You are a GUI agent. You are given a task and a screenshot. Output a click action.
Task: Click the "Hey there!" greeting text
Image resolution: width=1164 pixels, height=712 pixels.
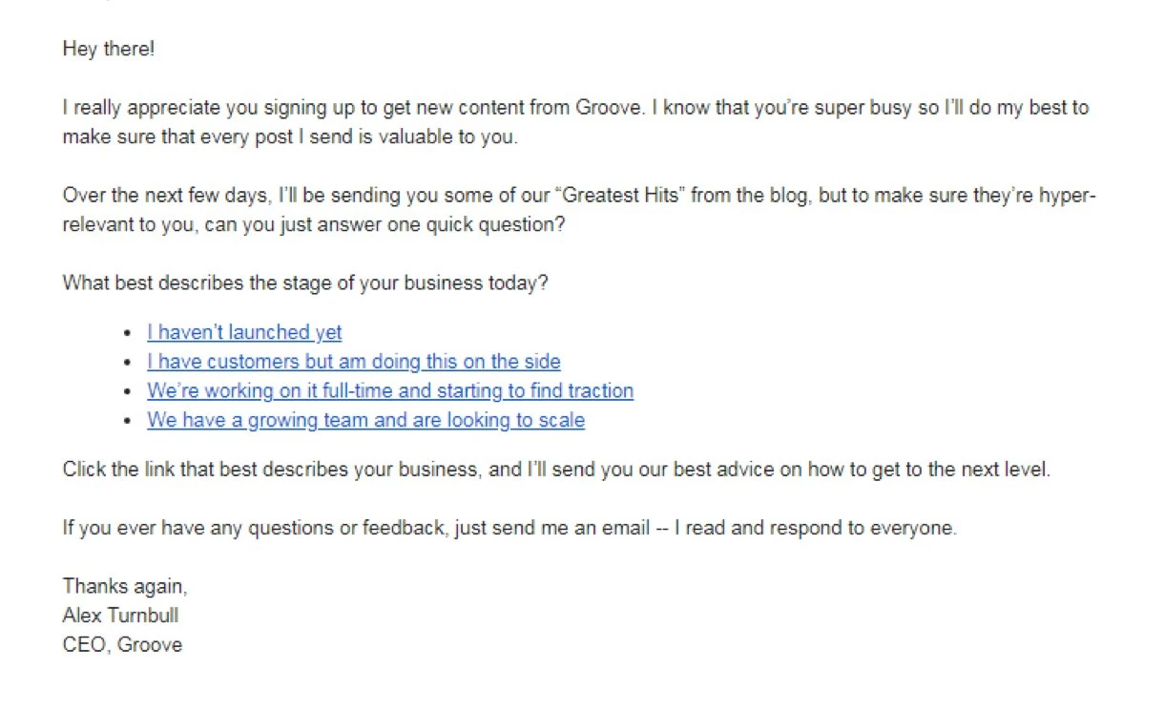(109, 49)
